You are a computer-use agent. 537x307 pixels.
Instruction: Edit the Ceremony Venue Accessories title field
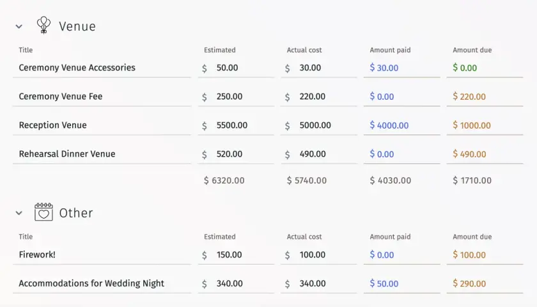click(102, 68)
